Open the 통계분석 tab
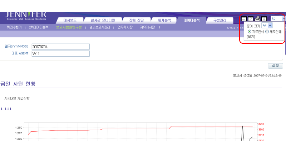The image size is (286, 142). pos(164,20)
